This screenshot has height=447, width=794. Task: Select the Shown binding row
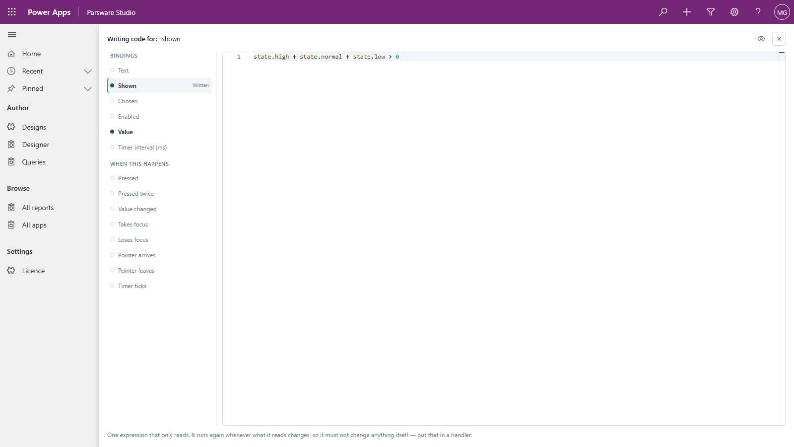pos(159,85)
